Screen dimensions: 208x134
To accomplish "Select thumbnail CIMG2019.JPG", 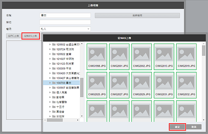I will [x=187, y=57].
